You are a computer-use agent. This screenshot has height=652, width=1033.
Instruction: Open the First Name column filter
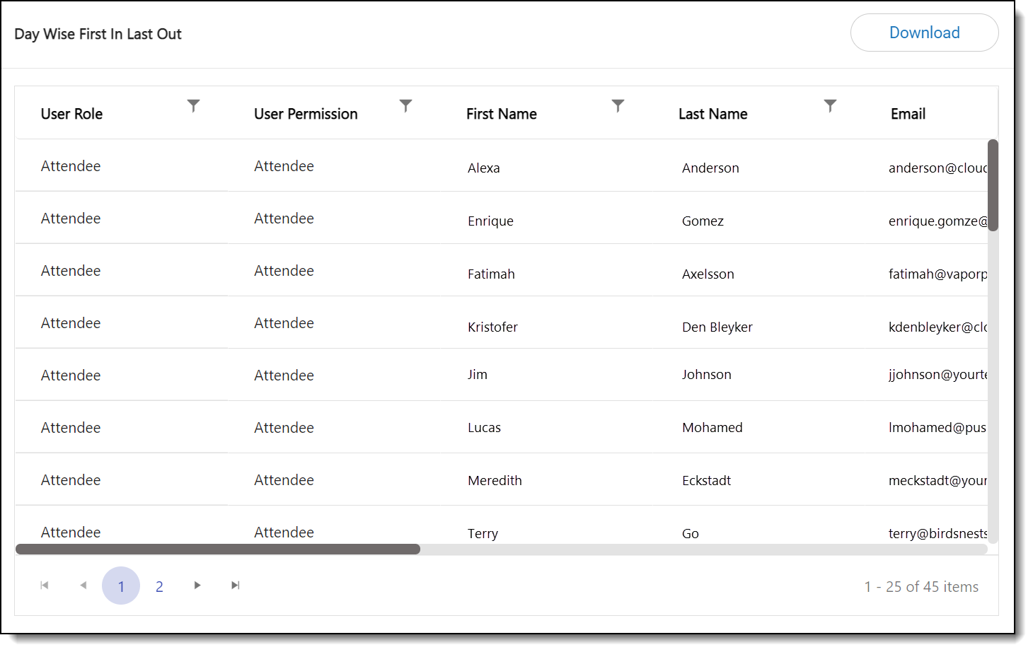(618, 106)
